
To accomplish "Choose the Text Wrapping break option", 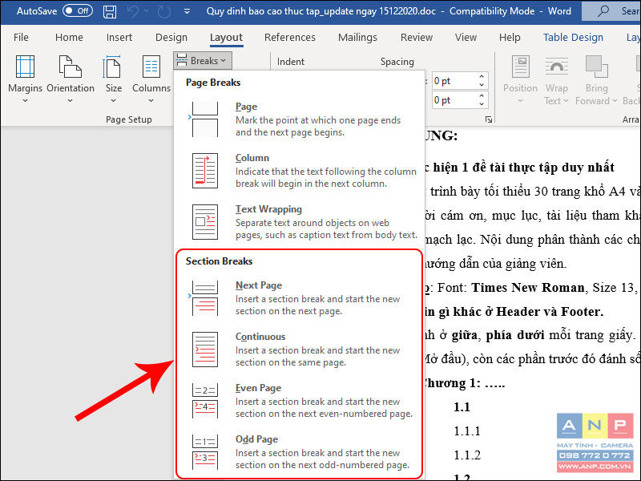I will (x=299, y=222).
